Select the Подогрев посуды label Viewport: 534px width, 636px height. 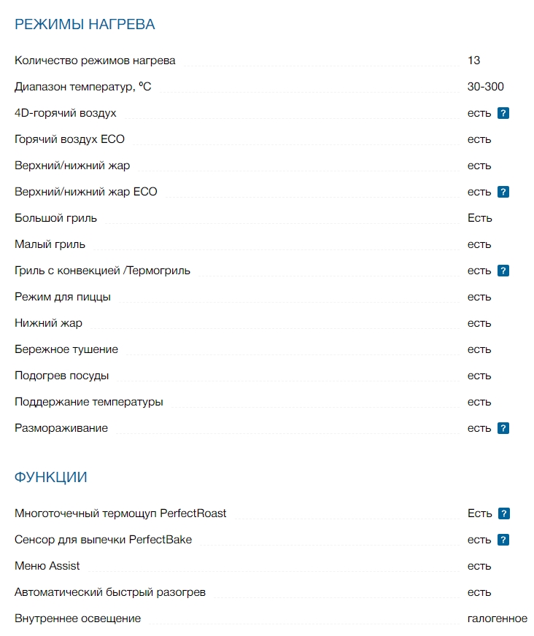pos(62,376)
